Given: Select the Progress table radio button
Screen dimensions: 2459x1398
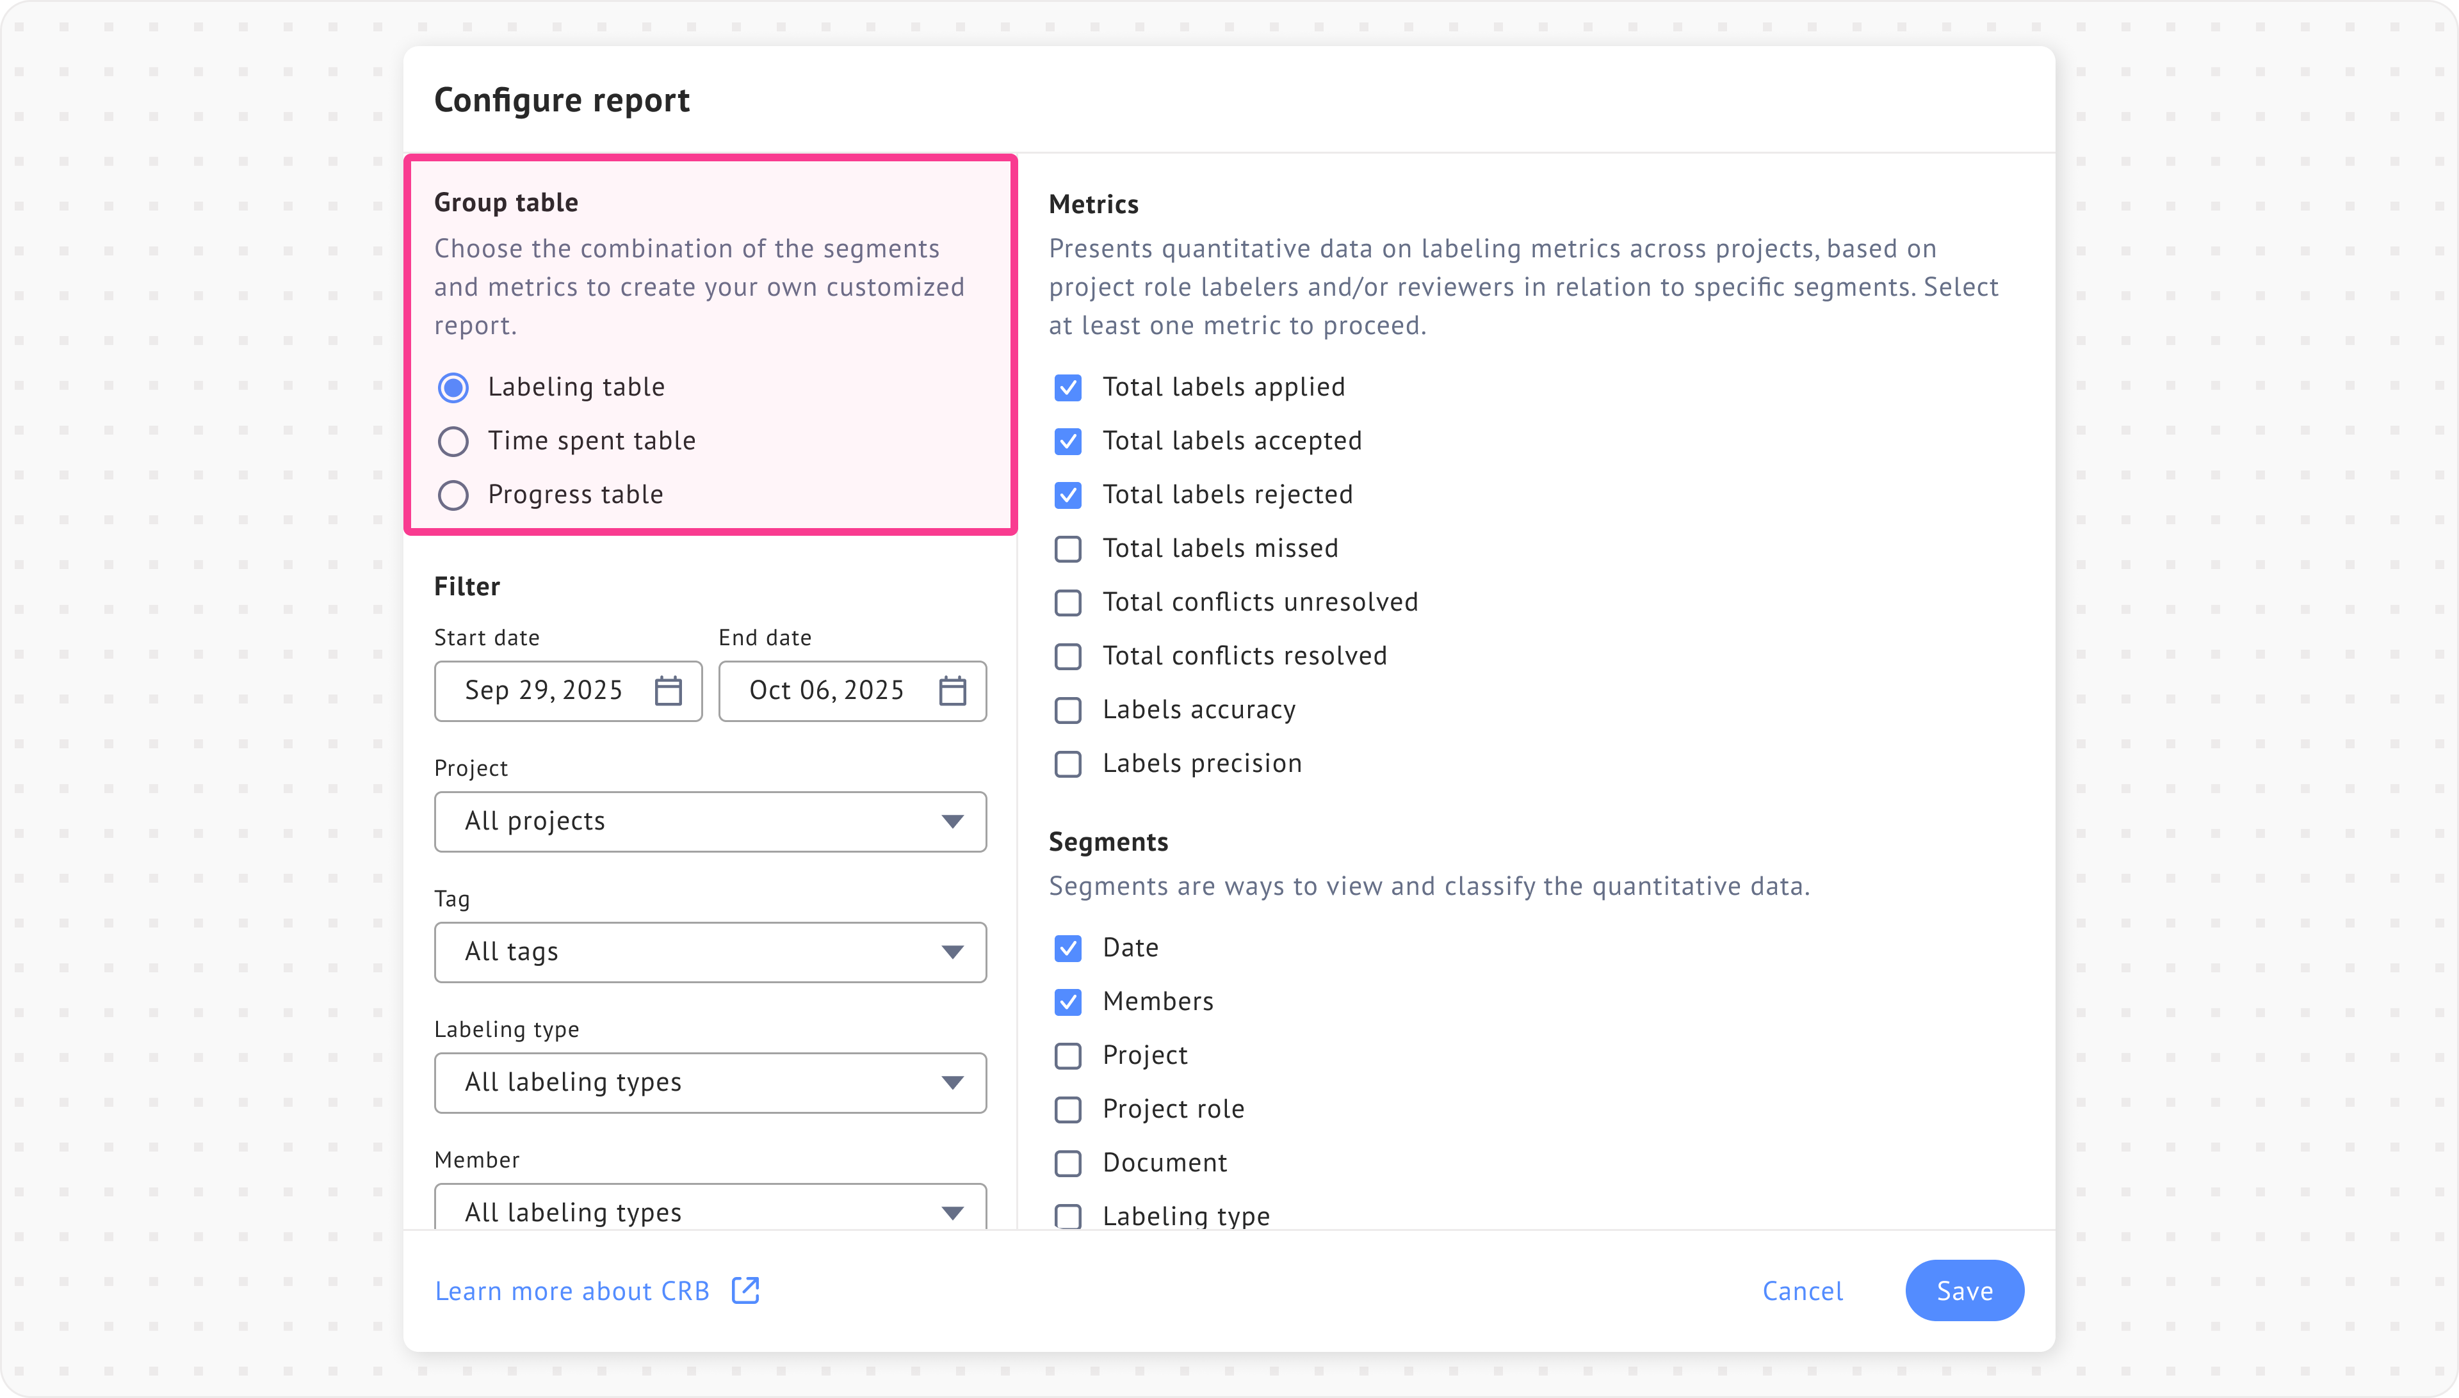Looking at the screenshot, I should pos(453,494).
